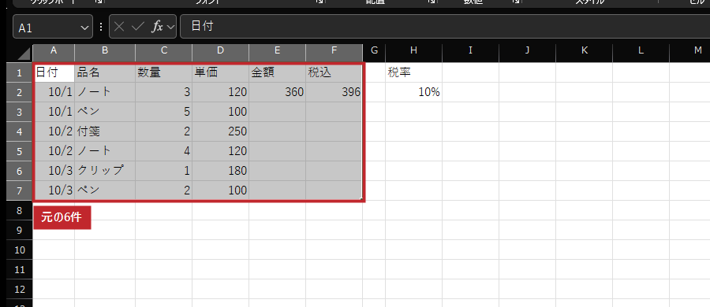Select row 4 header
The image size is (710, 307).
pos(20,131)
